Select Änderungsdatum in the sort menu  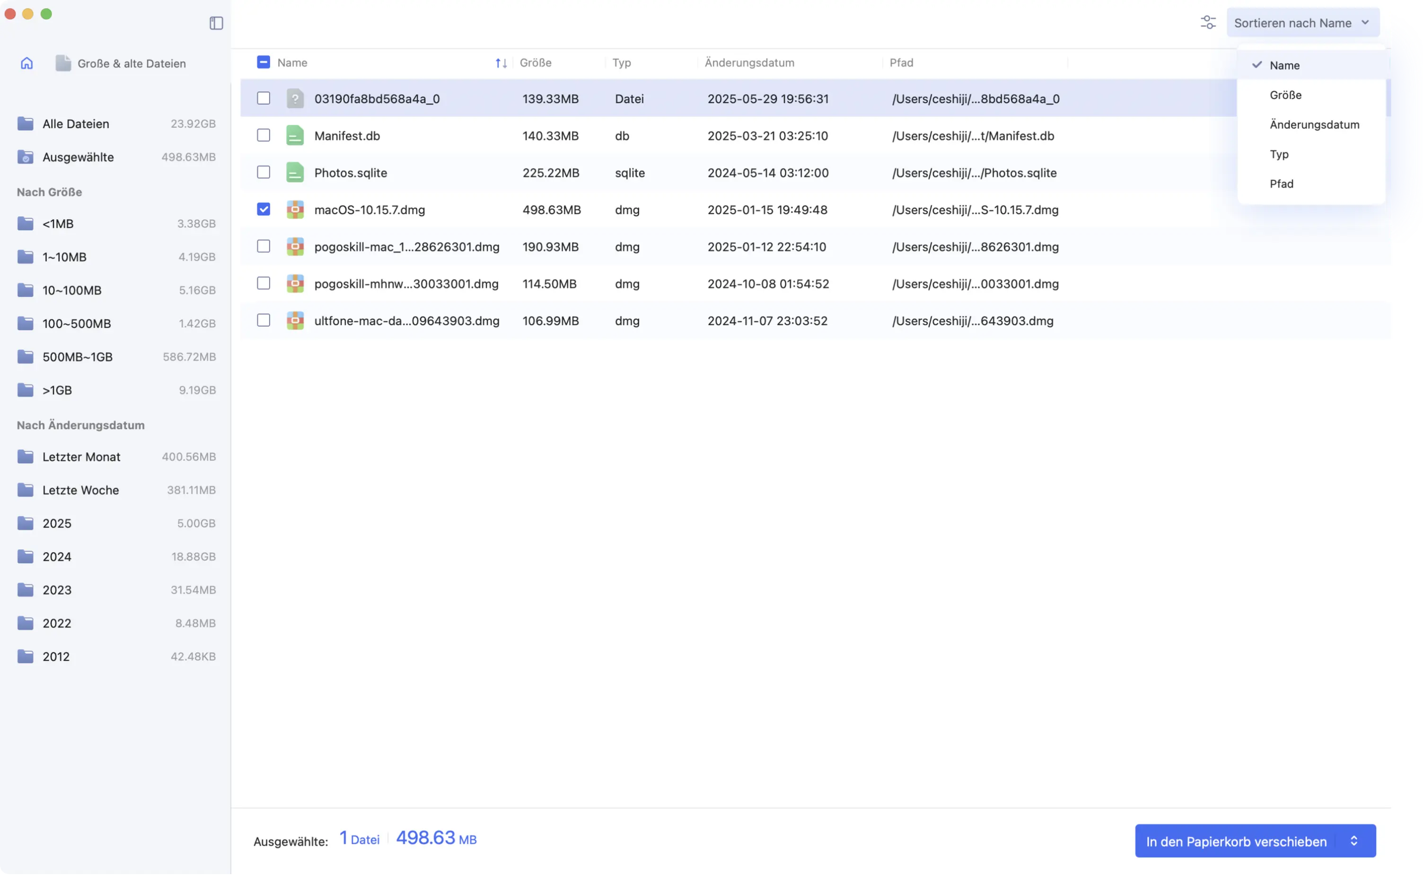(x=1311, y=124)
